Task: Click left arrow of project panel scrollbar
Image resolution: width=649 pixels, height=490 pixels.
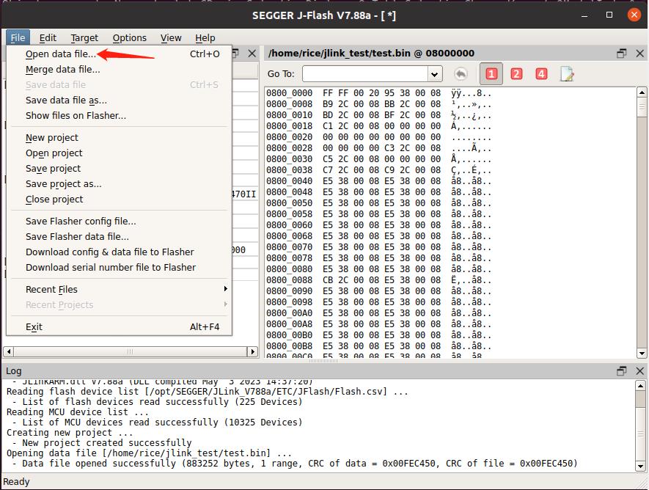Action: pyautogui.click(x=8, y=352)
